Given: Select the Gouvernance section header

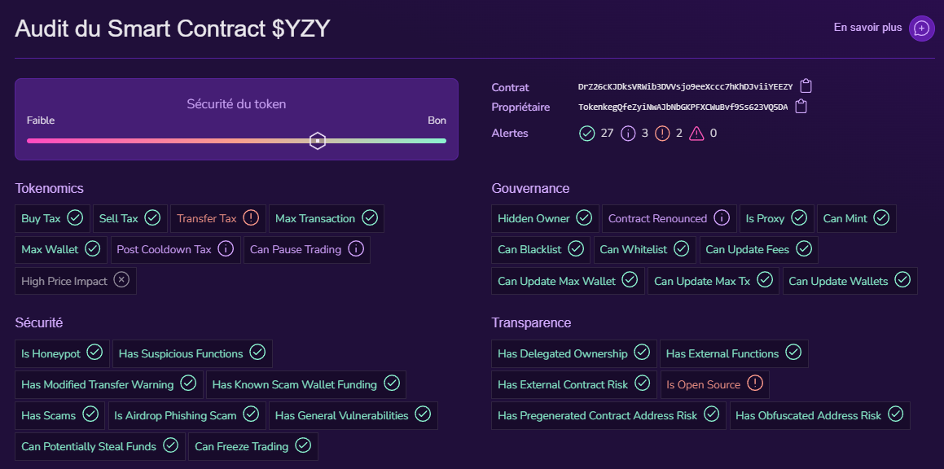Looking at the screenshot, I should [x=530, y=188].
